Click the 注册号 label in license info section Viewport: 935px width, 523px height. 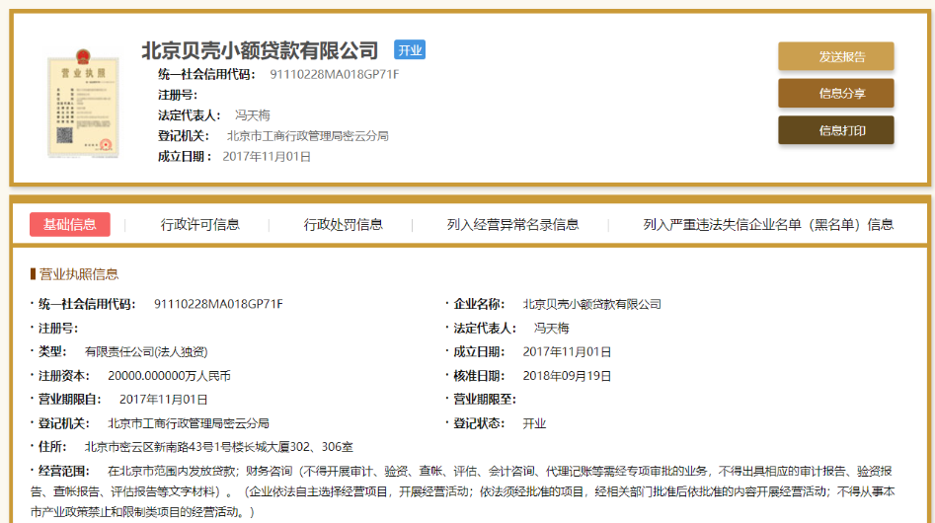[58, 329]
